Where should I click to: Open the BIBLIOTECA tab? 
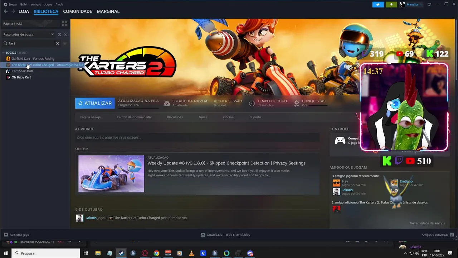(46, 11)
